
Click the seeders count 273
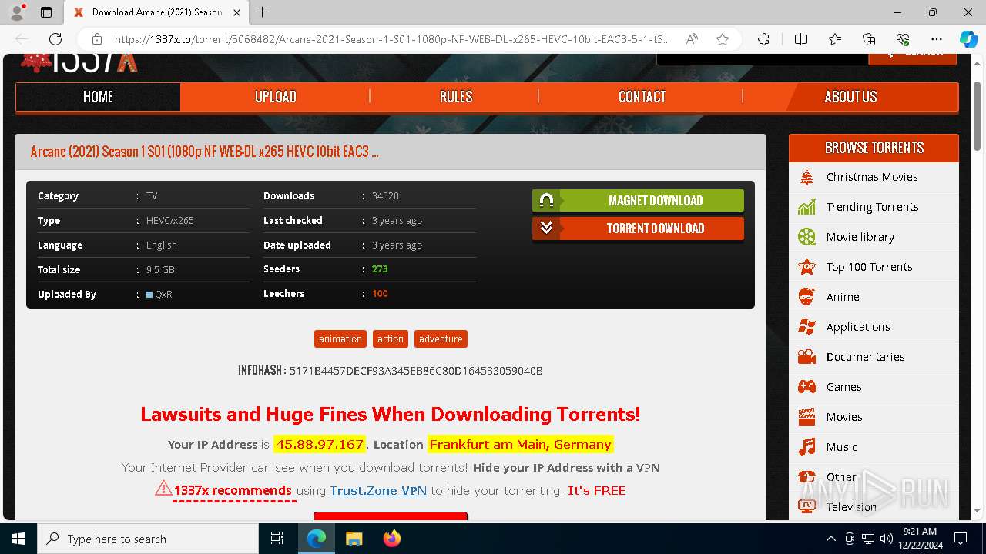380,269
